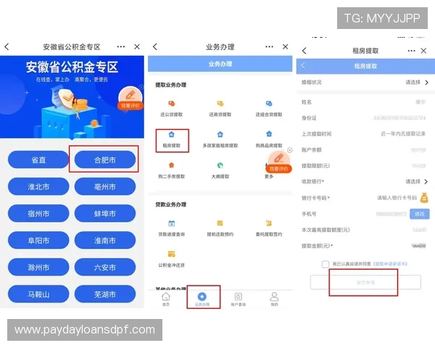Check the agreement checkbox for 提取申请承诺书
Screen dimensions: 435x348
pos(326,264)
